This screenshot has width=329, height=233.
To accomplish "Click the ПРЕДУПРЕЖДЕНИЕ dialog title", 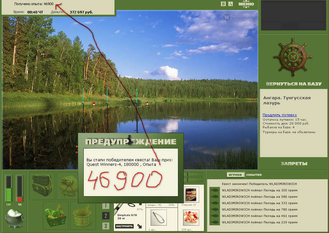I will point(130,142).
